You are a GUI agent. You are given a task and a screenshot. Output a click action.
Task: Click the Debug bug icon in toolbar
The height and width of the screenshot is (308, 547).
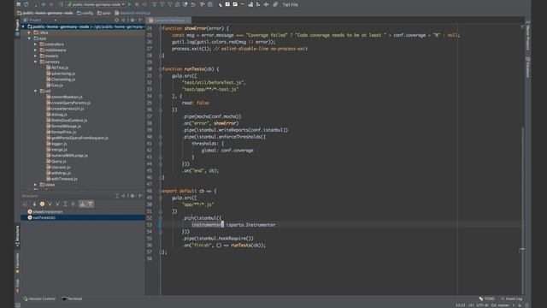pos(137,4)
